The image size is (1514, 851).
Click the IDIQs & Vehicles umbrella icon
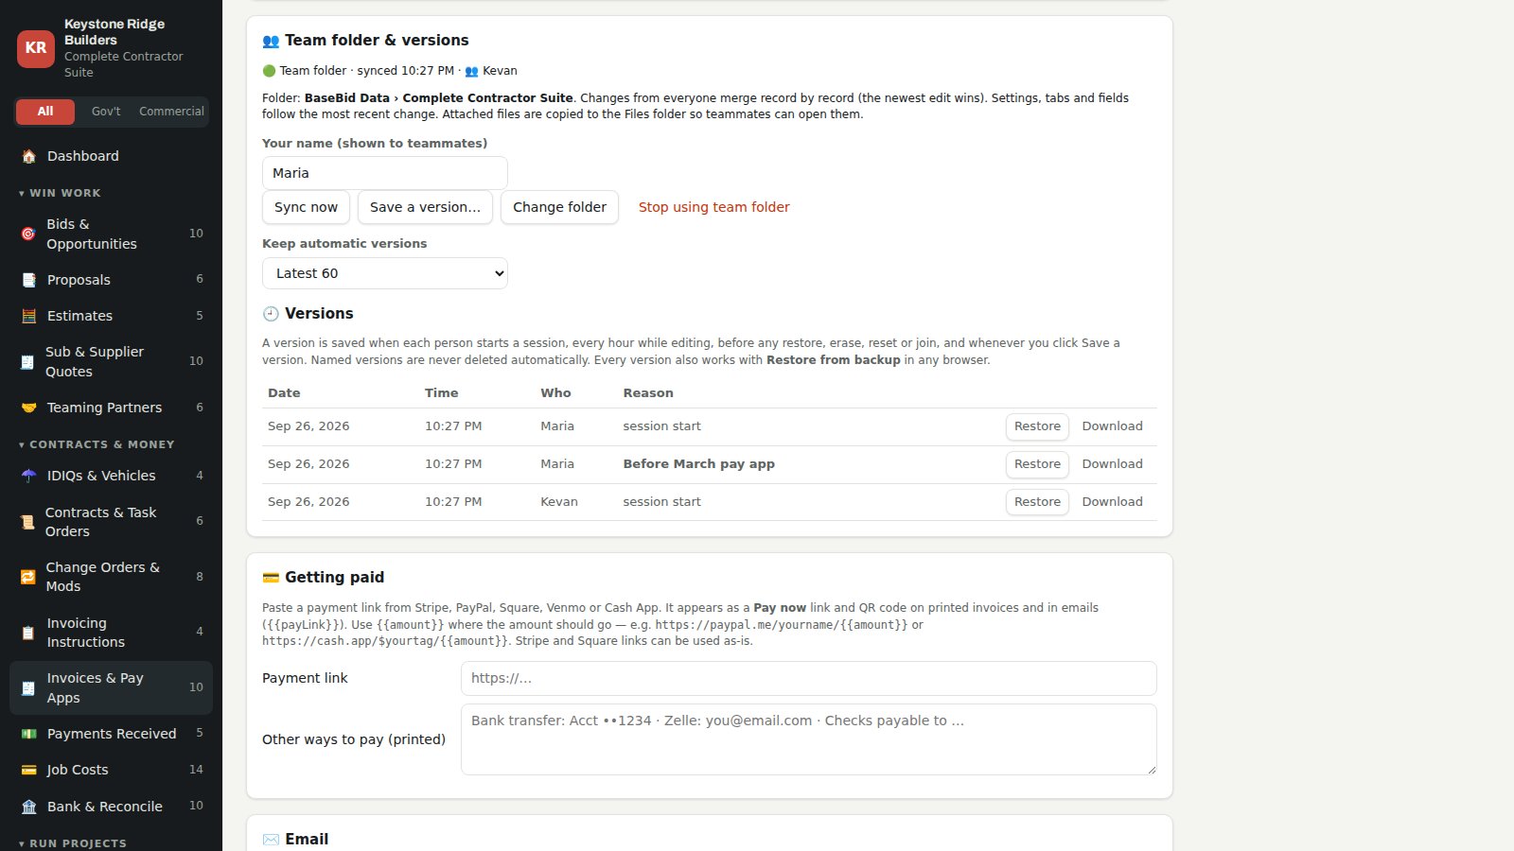pos(28,476)
